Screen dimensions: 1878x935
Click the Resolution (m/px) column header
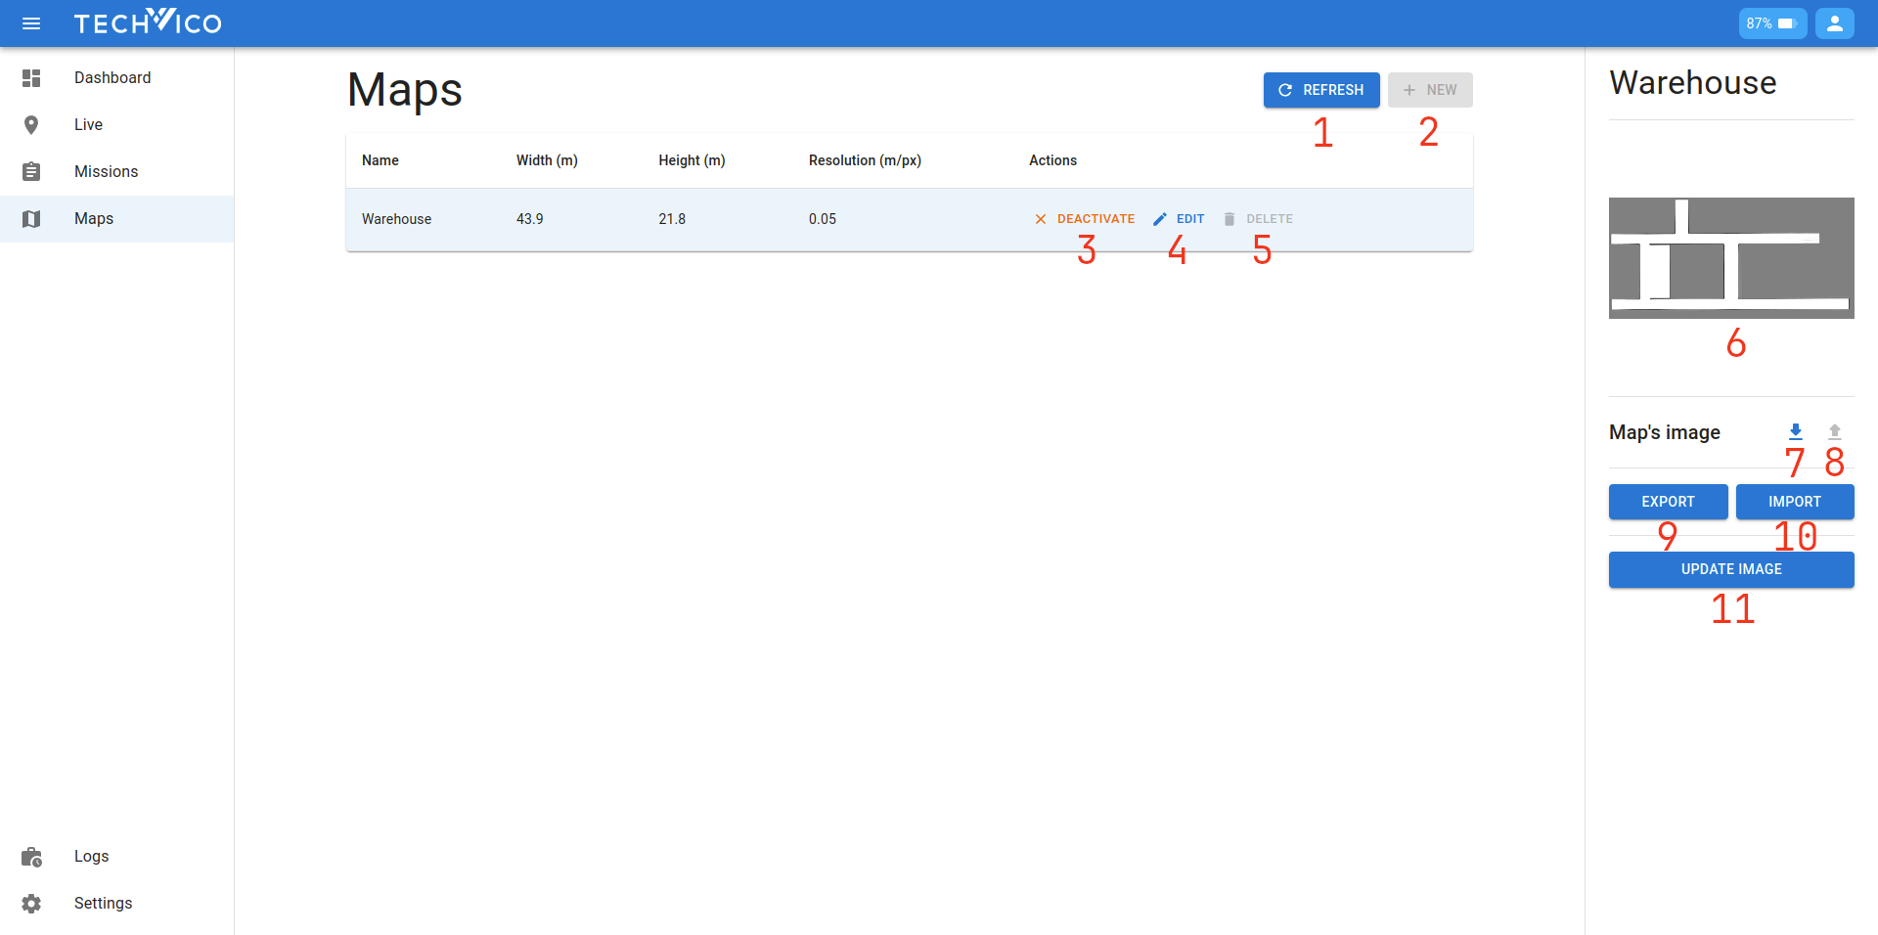click(x=865, y=160)
